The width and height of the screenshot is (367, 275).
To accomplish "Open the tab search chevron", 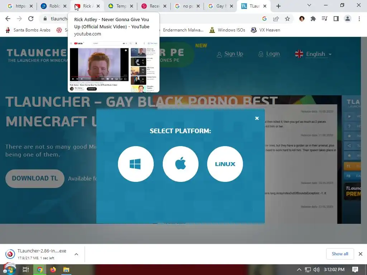I will pyautogui.click(x=309, y=5).
